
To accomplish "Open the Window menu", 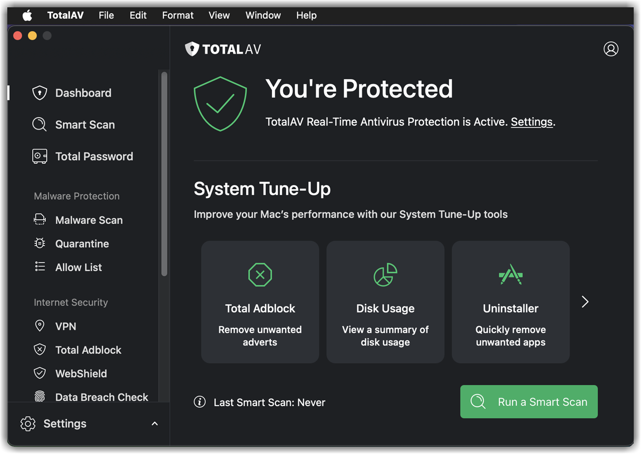I will point(263,15).
